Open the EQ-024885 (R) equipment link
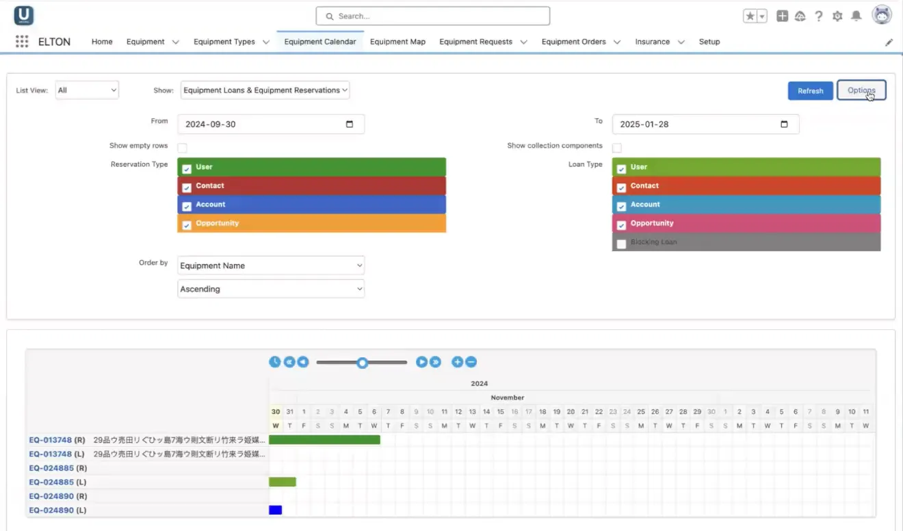This screenshot has height=531, width=903. click(50, 468)
